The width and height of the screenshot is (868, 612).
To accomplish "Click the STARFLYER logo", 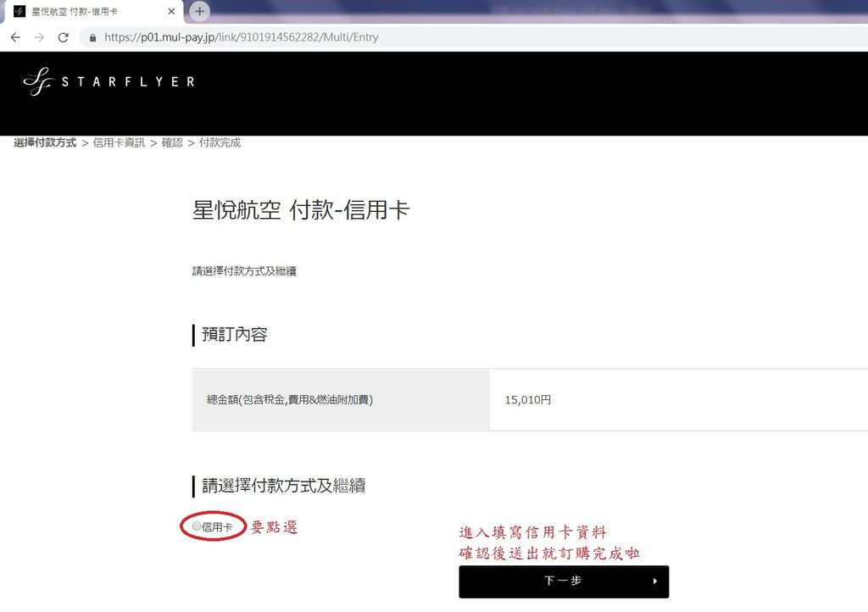I will coord(109,82).
